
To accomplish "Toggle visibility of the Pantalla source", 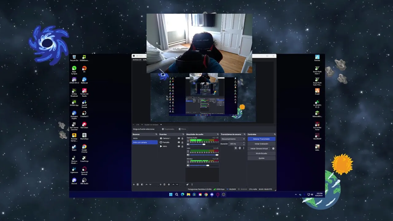I will 179,142.
